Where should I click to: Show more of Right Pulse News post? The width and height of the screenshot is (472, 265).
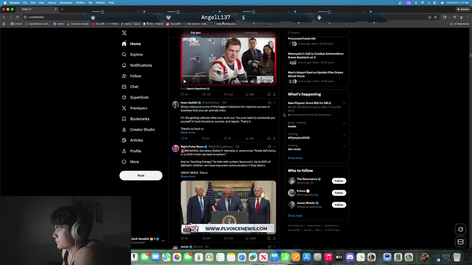(x=188, y=176)
